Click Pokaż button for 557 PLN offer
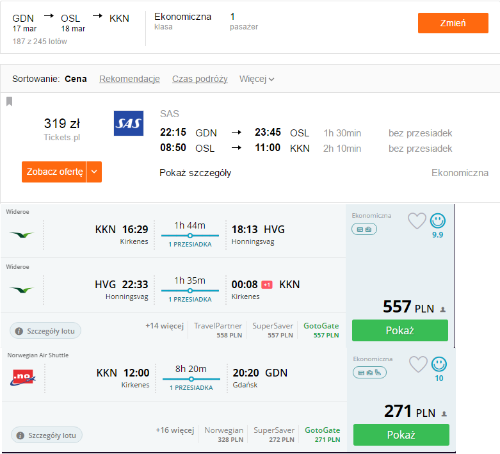The height and width of the screenshot is (454, 500). [x=400, y=330]
